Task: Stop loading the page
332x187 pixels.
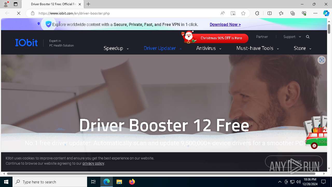Action: pos(19,13)
